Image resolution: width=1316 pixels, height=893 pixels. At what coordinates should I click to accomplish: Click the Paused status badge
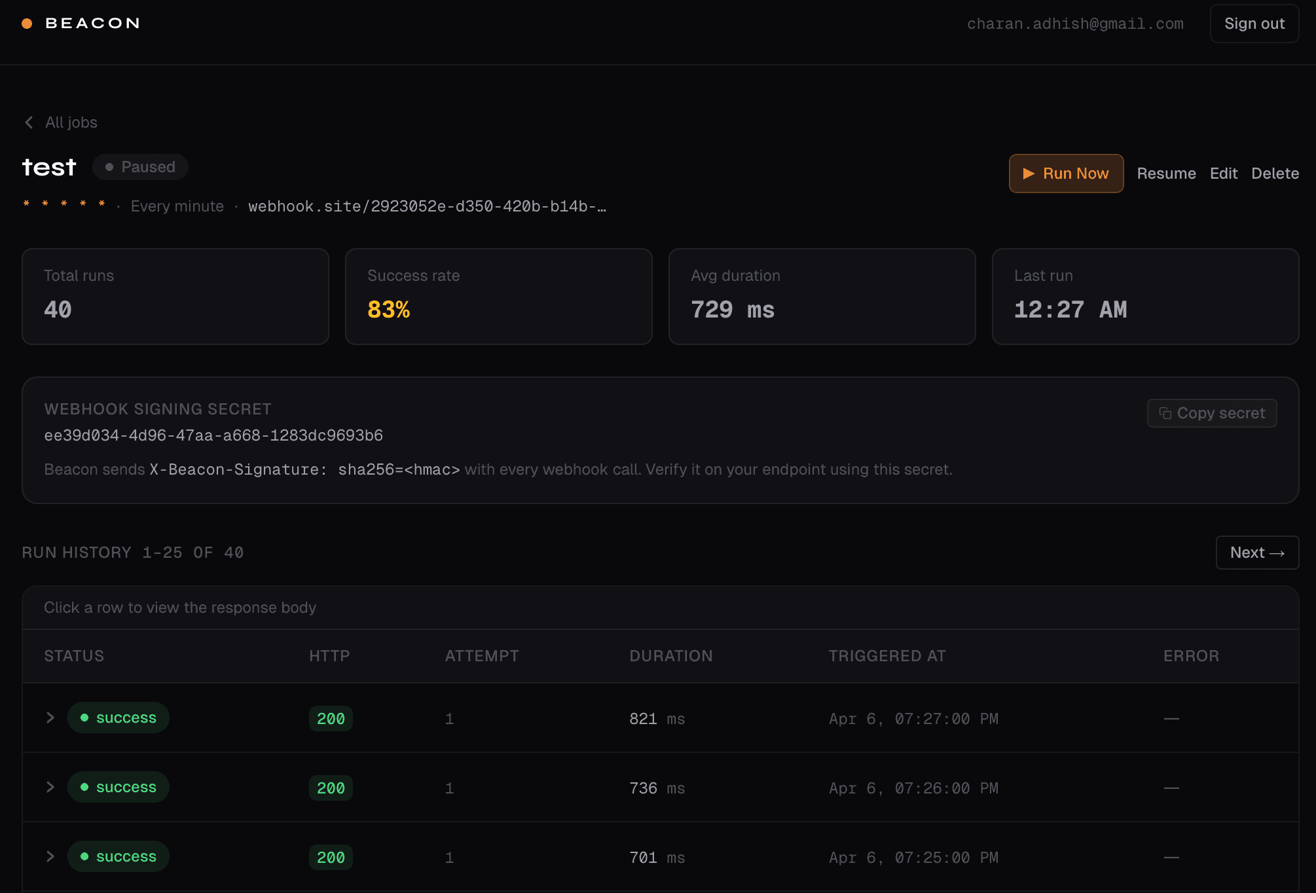pyautogui.click(x=140, y=167)
